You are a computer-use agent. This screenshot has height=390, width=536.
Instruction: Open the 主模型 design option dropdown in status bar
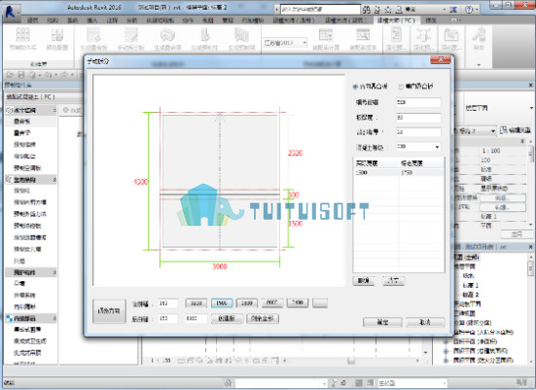click(x=411, y=383)
